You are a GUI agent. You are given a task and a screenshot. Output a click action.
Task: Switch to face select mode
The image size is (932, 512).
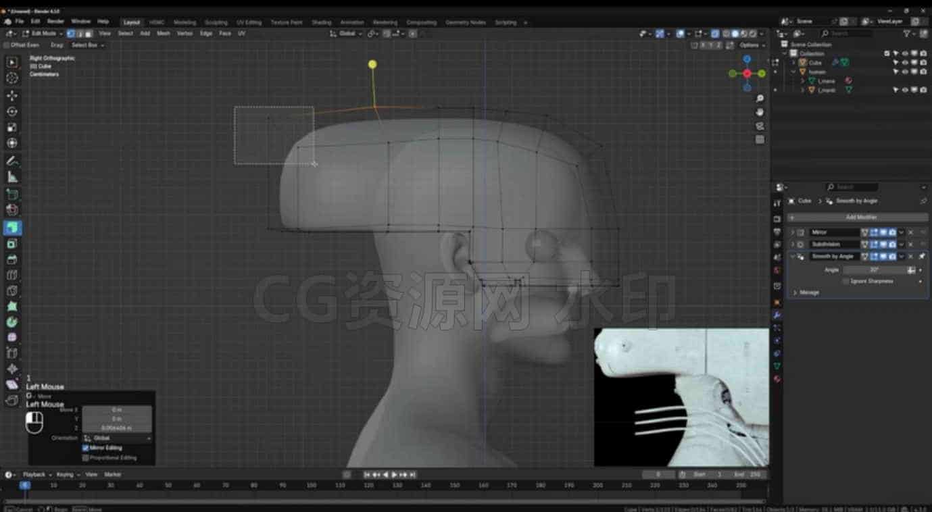point(89,33)
